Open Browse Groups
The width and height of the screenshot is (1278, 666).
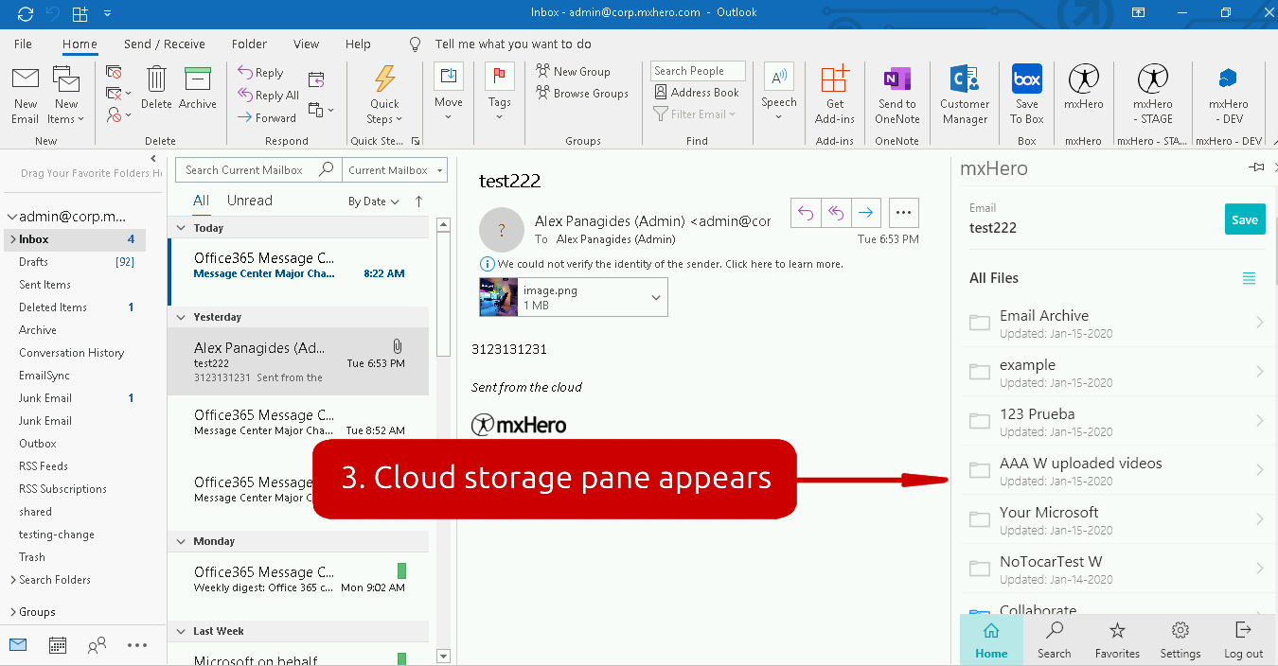(582, 94)
